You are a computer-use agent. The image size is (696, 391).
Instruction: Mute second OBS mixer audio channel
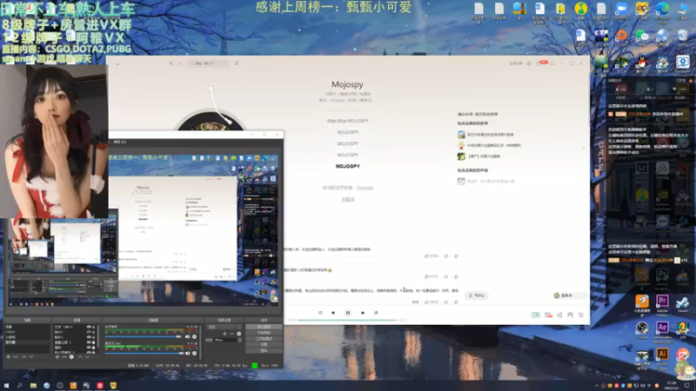click(x=187, y=354)
